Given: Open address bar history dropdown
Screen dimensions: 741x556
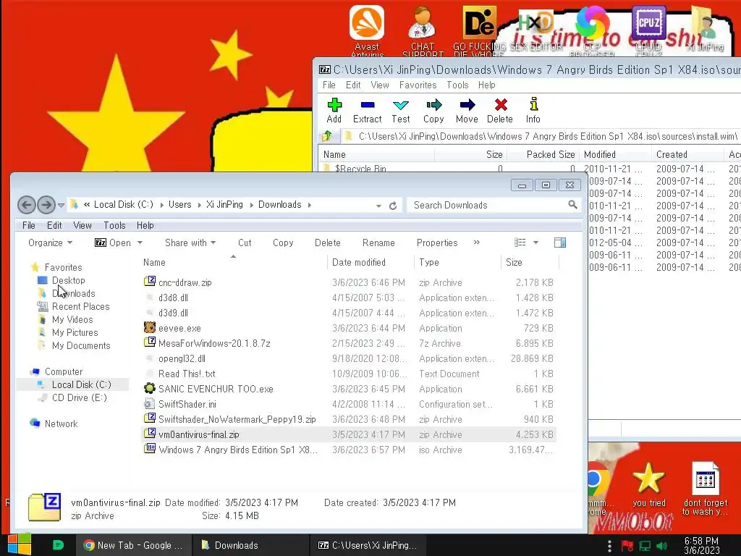Looking at the screenshot, I should (x=378, y=206).
